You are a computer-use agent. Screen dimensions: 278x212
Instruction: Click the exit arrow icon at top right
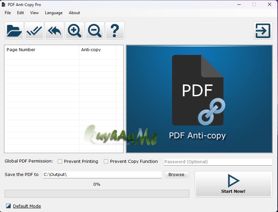[x=263, y=31]
